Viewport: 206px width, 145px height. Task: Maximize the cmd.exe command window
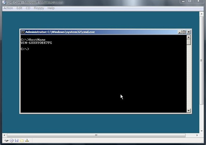(184, 32)
